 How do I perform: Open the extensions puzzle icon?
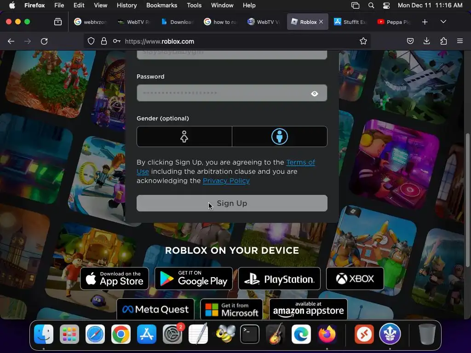click(443, 41)
